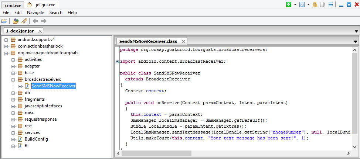Click the Search flashlight toolbar icon
360x159 pixels.
coord(24,21)
